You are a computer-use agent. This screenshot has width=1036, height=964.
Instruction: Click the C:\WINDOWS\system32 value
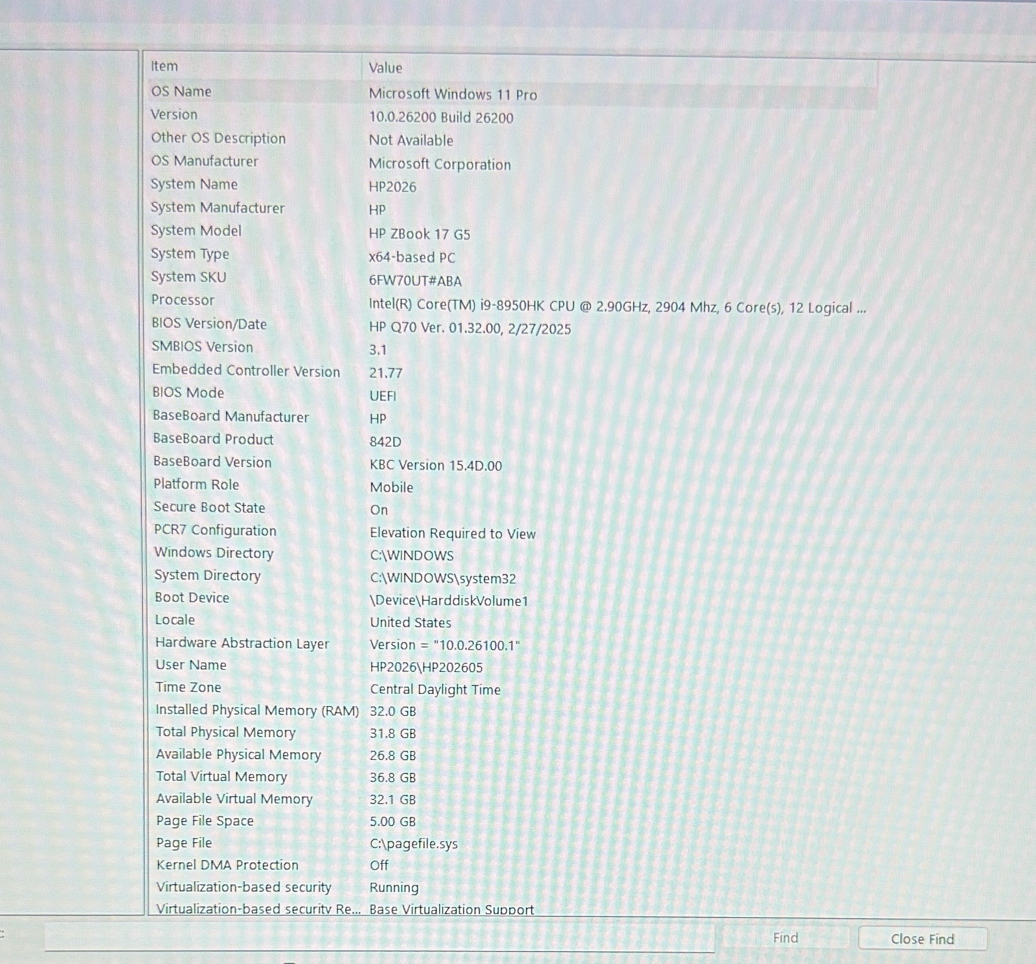coord(444,578)
